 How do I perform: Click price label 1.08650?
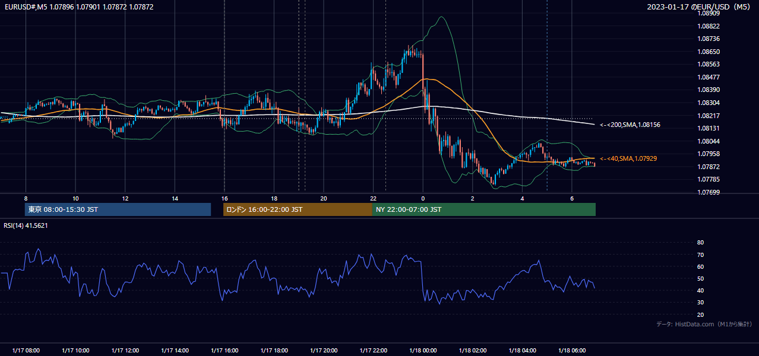pos(709,52)
